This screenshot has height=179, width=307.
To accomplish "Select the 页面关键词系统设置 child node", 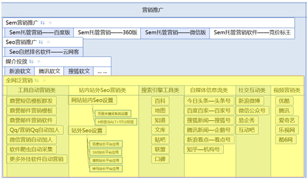I will point(113,114).
